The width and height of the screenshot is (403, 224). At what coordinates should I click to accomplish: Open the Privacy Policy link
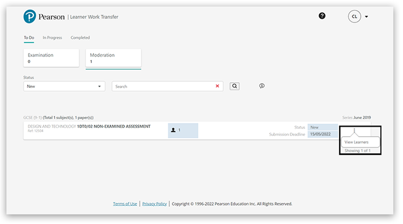(x=154, y=204)
